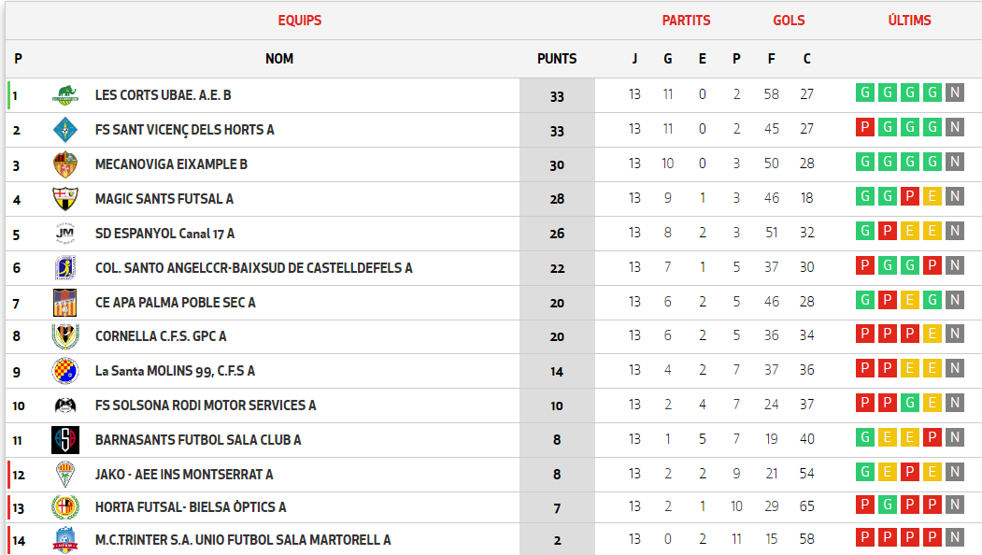This screenshot has height=555, width=982.
Task: Click the Magic Sants Futsal crest
Action: (65, 198)
